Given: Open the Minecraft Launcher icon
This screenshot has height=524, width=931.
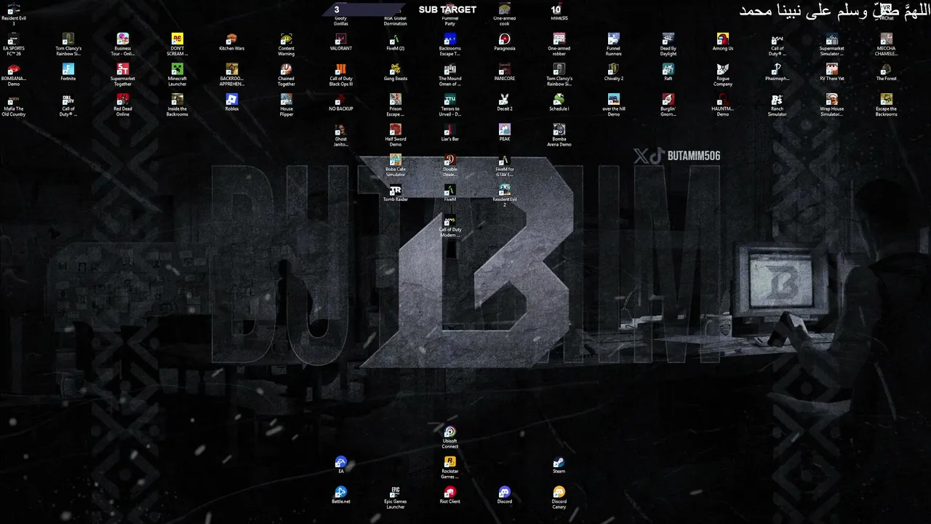Looking at the screenshot, I should [x=177, y=75].
